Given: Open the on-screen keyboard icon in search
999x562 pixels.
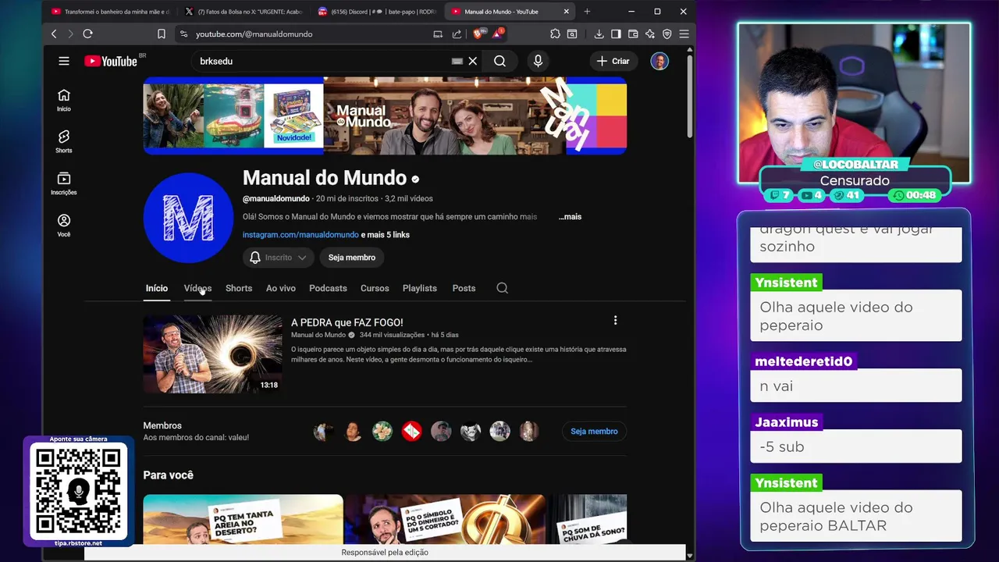Looking at the screenshot, I should 457,61.
